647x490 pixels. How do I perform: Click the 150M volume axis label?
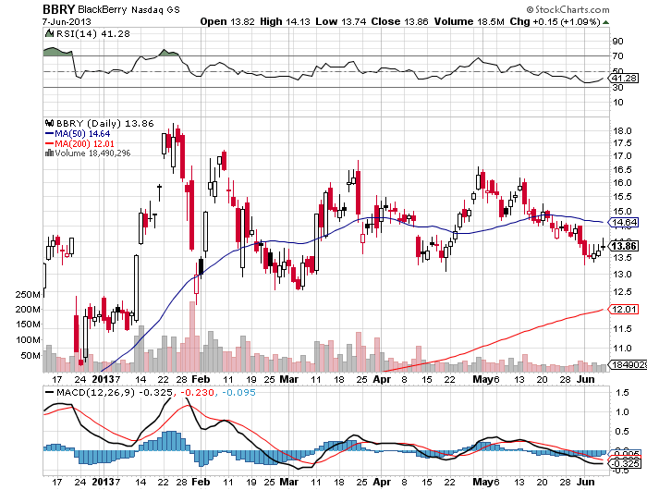click(x=28, y=325)
